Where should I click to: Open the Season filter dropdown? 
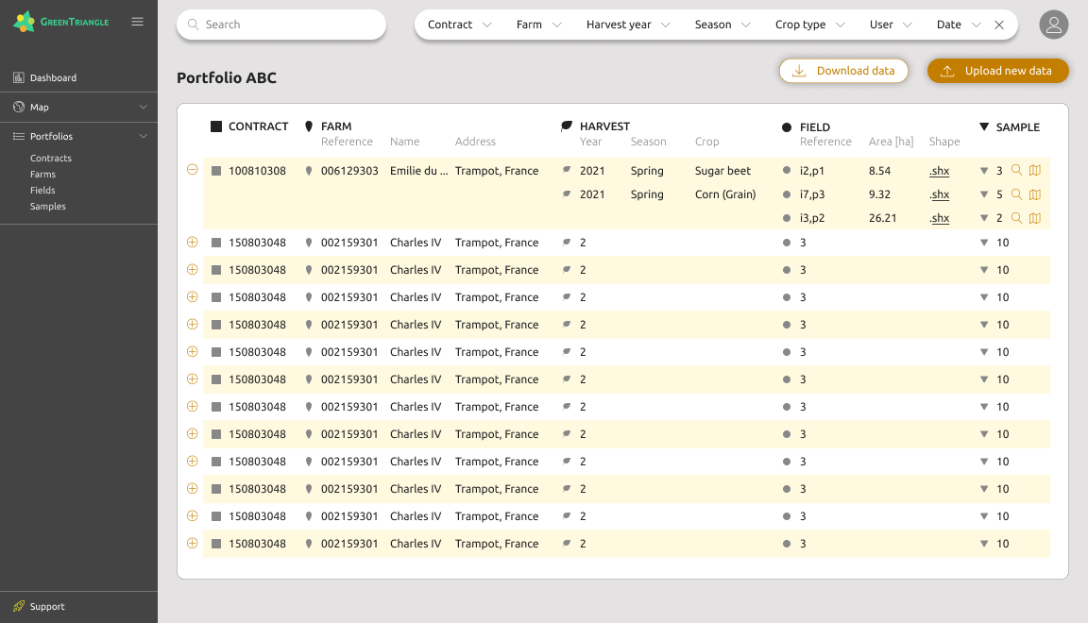pyautogui.click(x=722, y=25)
